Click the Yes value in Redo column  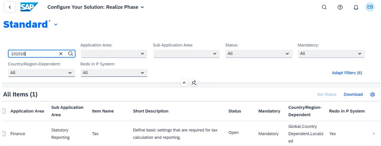click(332, 134)
